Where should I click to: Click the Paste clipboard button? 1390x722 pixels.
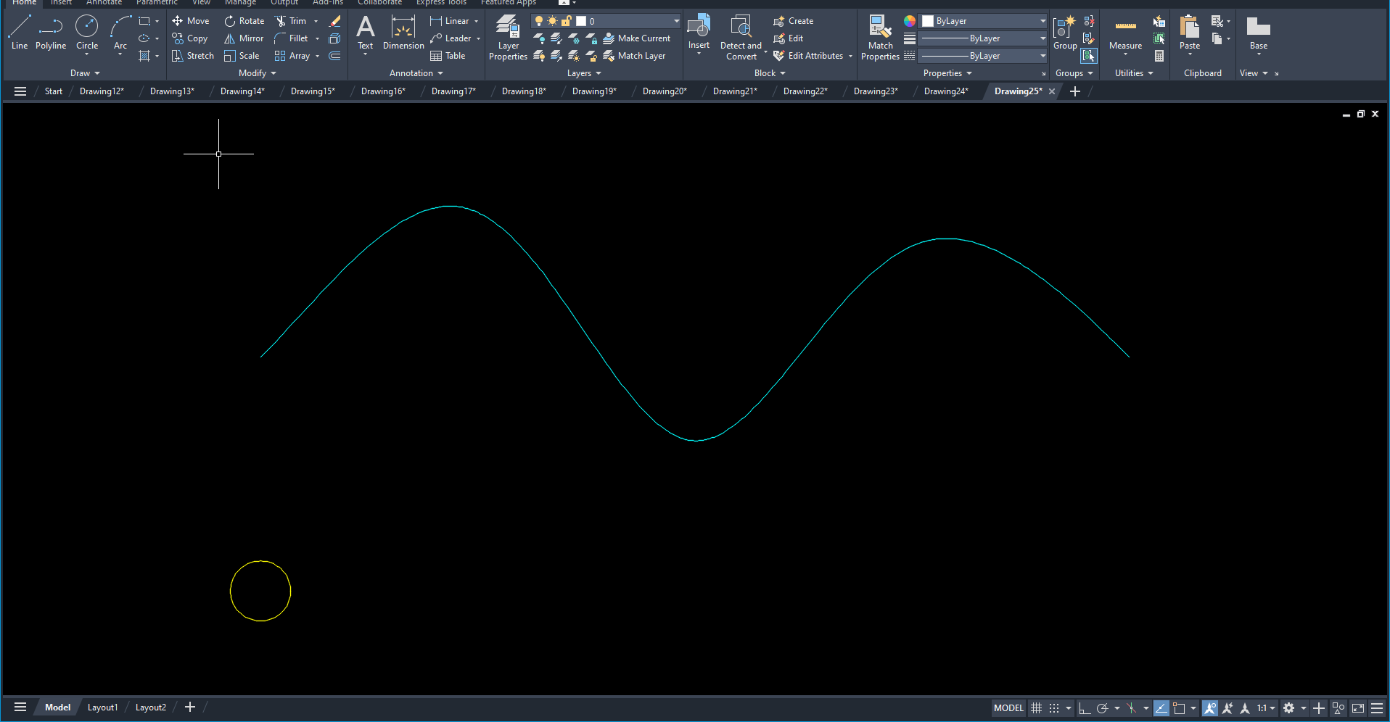tap(1190, 33)
